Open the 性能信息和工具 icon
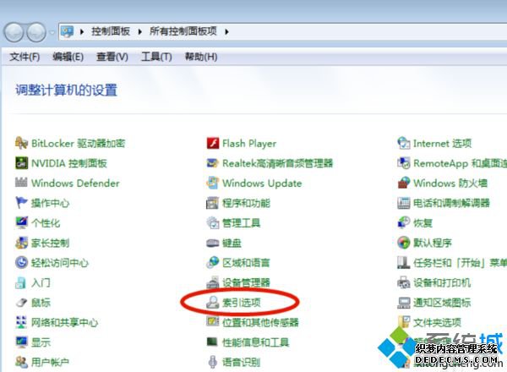Screen dimensions: 507x372 click(213, 342)
